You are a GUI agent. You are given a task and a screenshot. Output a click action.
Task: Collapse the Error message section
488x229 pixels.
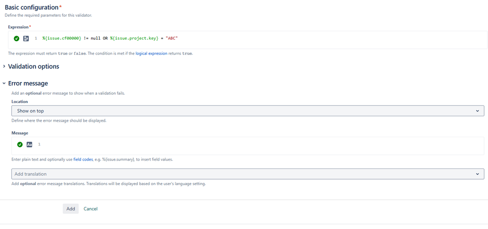(4, 83)
